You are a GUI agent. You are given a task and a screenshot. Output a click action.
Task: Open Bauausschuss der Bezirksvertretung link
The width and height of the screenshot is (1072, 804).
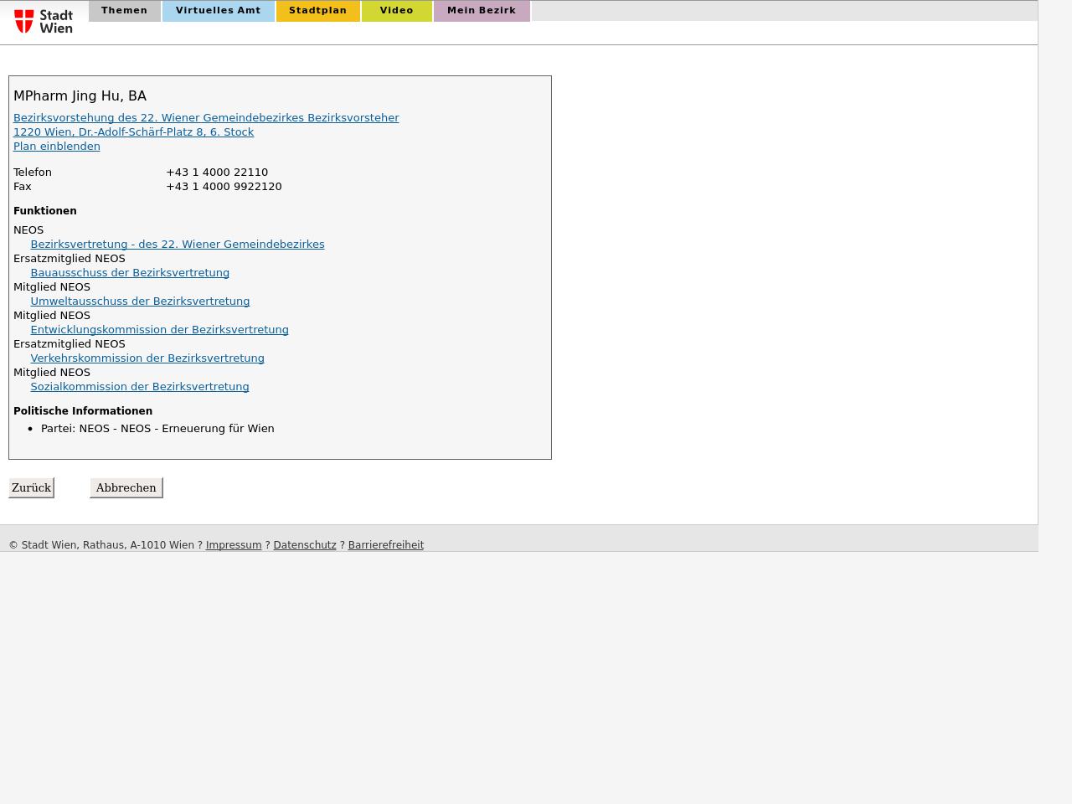point(130,273)
